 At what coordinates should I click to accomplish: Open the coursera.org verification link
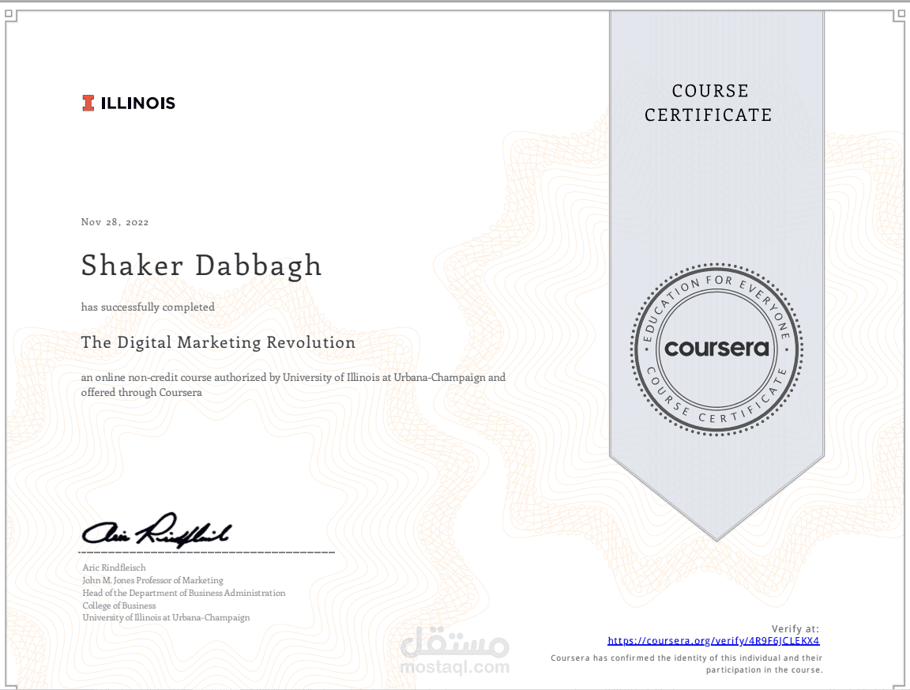713,640
